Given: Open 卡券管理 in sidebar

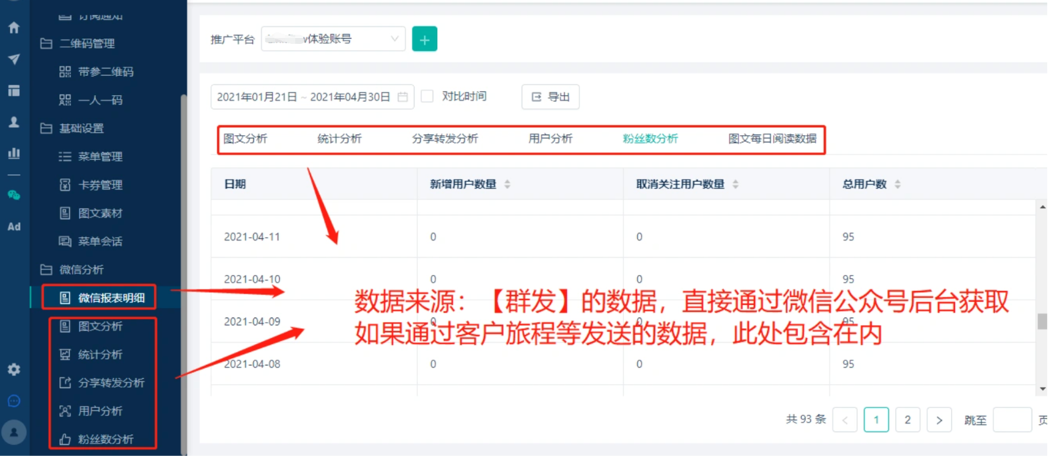Looking at the screenshot, I should 91,184.
